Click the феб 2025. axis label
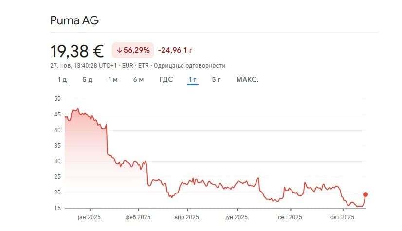Image resolution: width=402 pixels, height=231 pixels. pos(139,217)
